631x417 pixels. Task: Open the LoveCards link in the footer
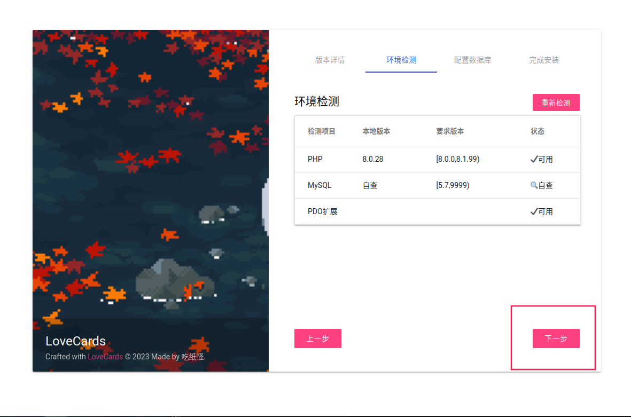point(105,357)
